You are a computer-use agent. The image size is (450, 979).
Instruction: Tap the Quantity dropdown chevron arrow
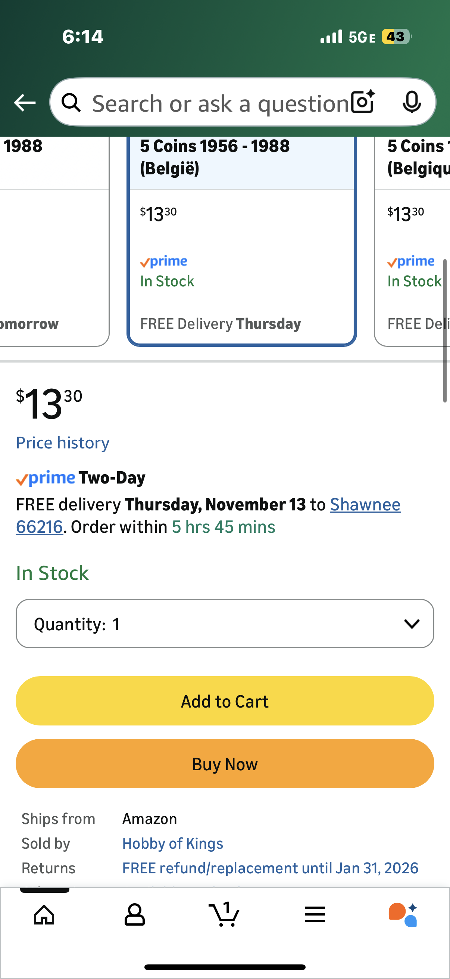pyautogui.click(x=412, y=624)
